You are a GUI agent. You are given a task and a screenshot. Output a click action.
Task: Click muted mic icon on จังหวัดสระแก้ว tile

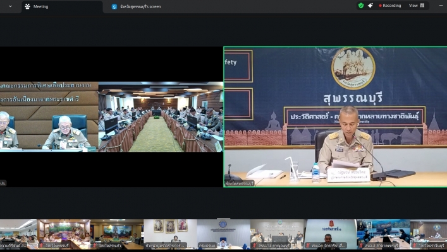tap(95, 246)
